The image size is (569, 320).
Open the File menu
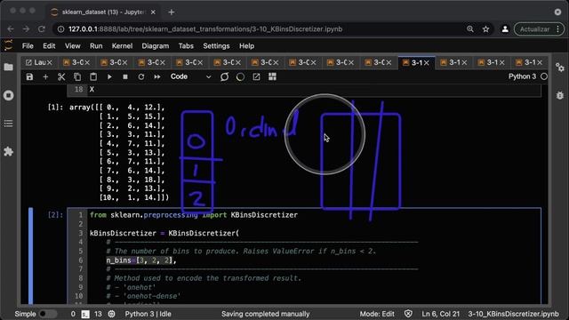[28, 46]
